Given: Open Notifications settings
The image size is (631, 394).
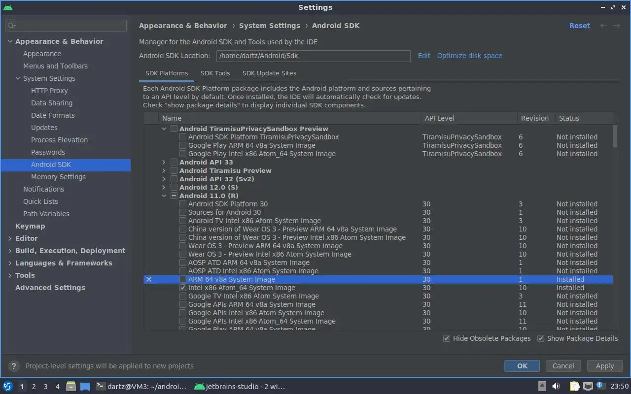Looking at the screenshot, I should [43, 189].
